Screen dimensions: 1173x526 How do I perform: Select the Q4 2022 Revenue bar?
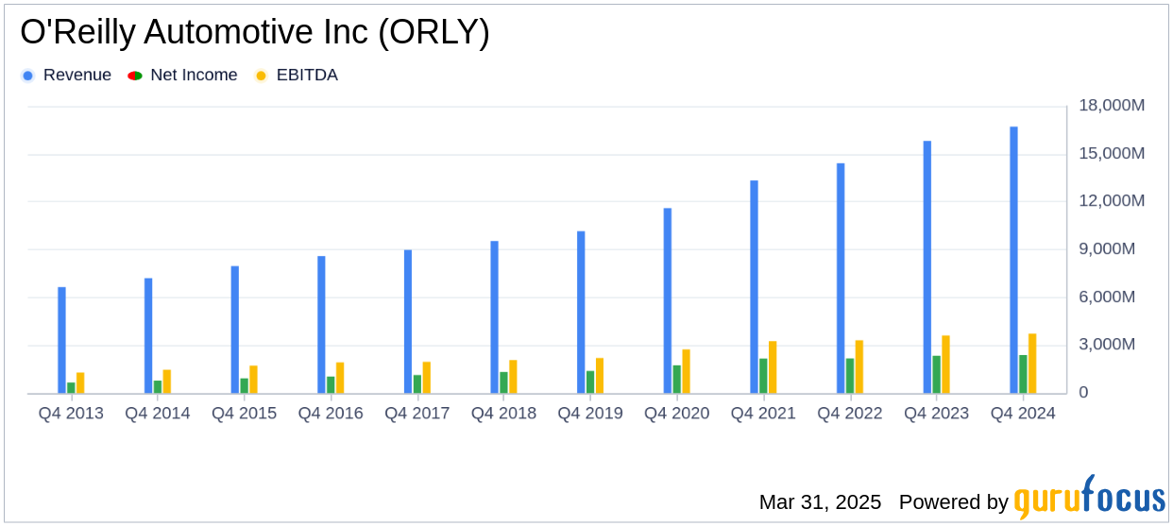[x=841, y=279]
